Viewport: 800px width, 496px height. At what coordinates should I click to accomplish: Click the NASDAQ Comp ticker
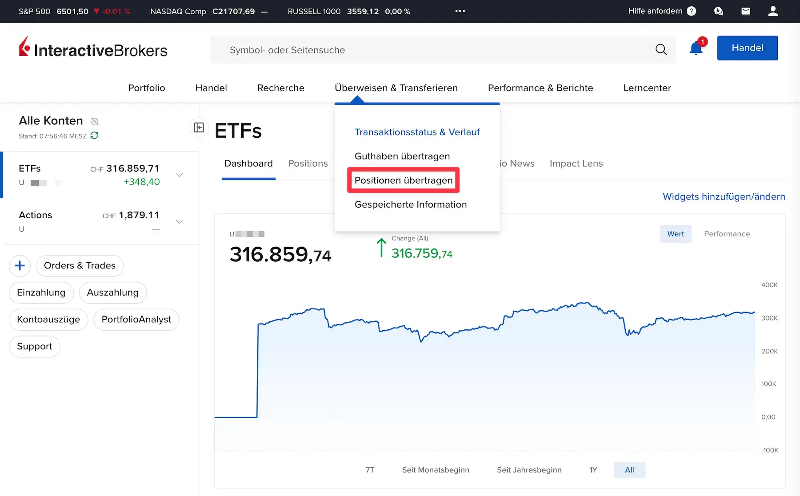(x=209, y=11)
